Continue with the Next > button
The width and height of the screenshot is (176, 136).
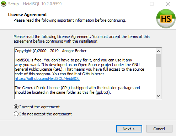point(129,129)
